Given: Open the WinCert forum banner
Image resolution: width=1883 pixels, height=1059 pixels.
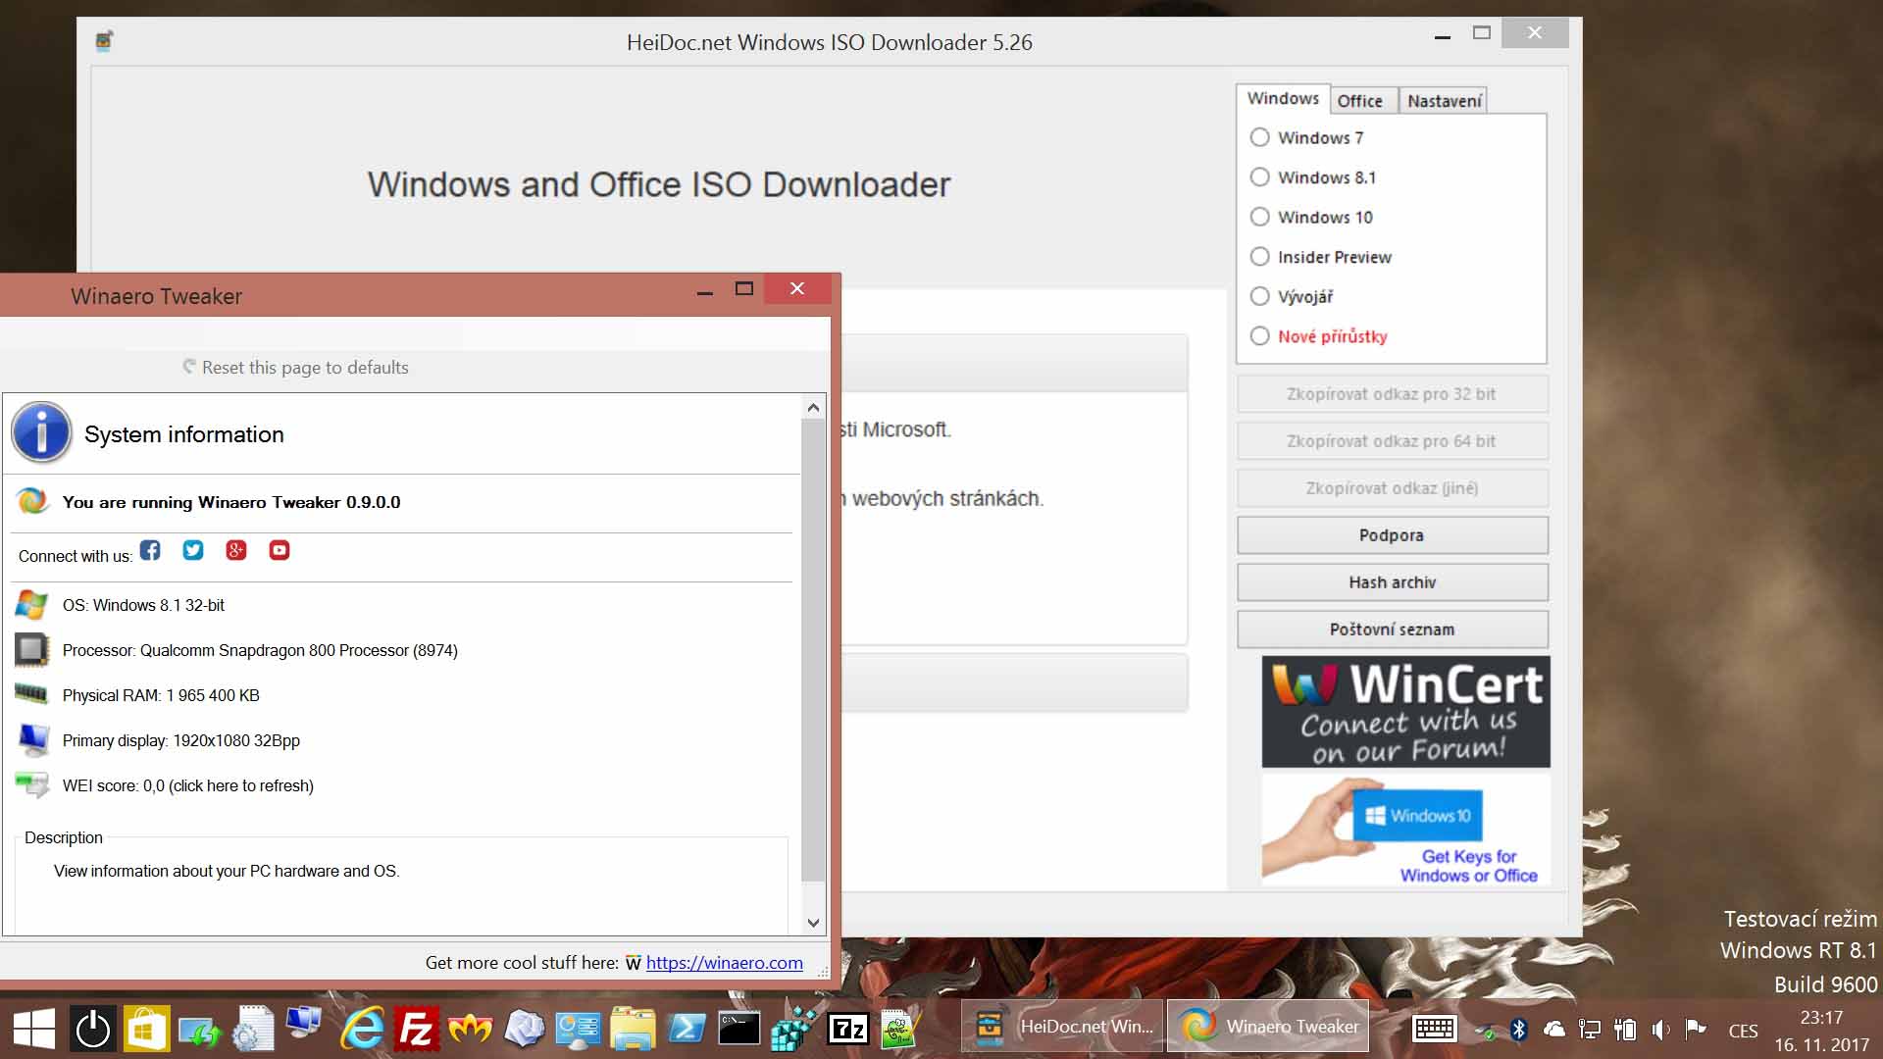Looking at the screenshot, I should tap(1405, 712).
